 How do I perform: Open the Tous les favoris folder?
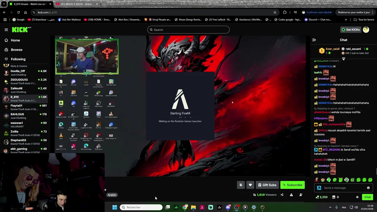coord(364,20)
